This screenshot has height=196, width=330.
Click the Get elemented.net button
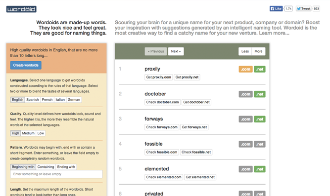200,177
